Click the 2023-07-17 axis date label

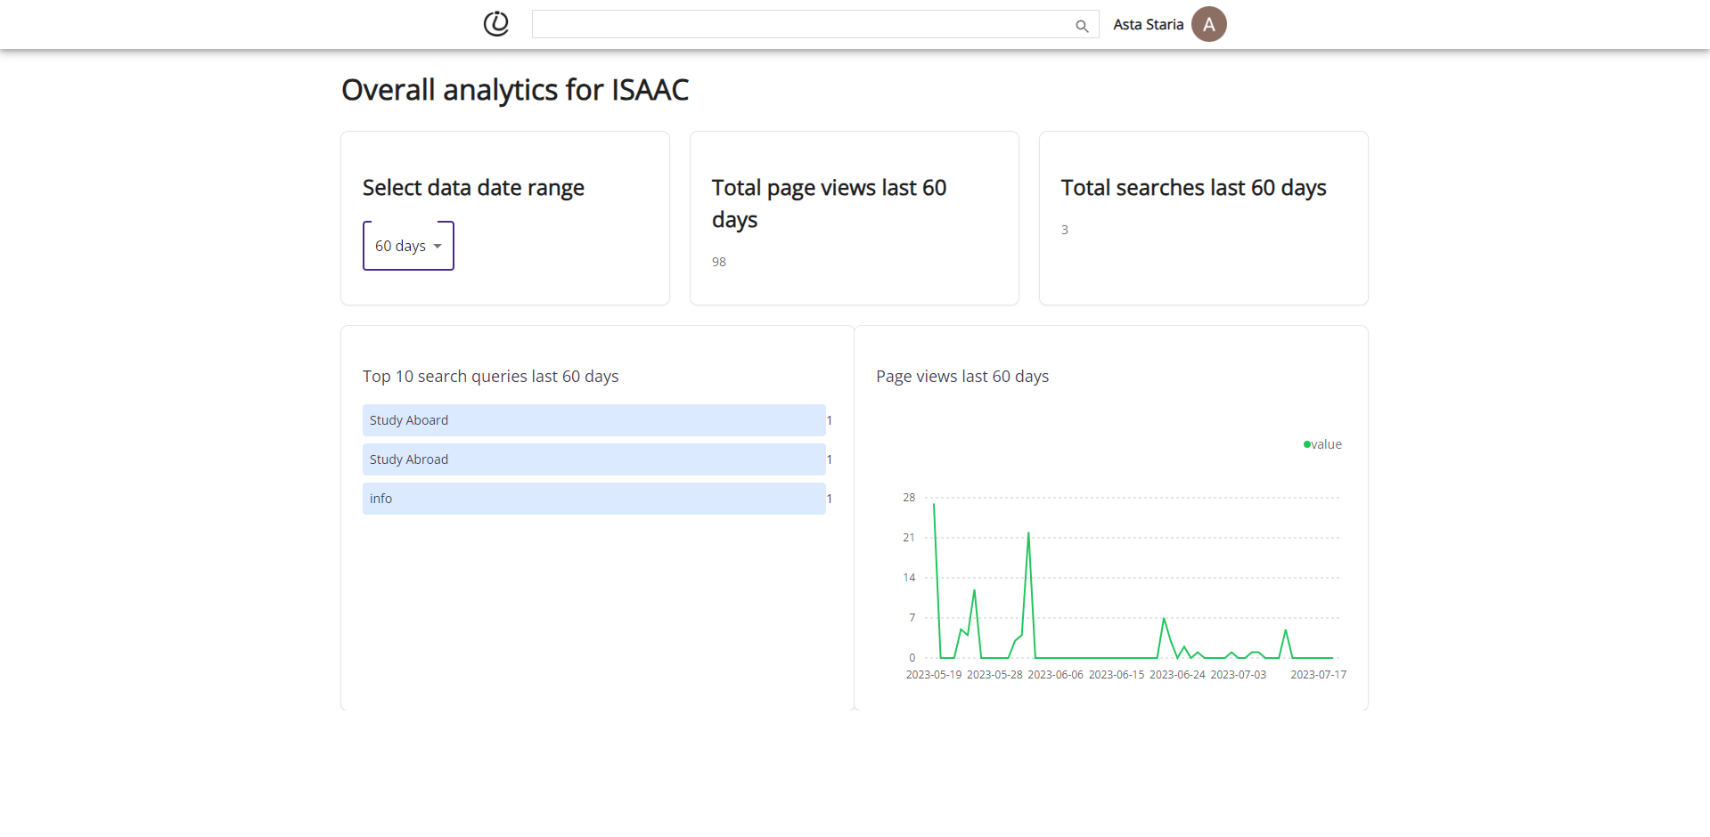pos(1319,675)
